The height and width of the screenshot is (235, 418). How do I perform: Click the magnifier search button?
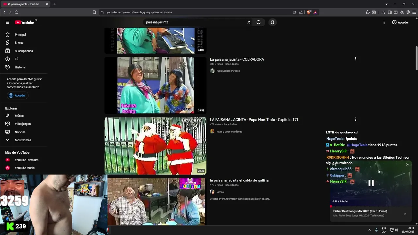click(259, 22)
